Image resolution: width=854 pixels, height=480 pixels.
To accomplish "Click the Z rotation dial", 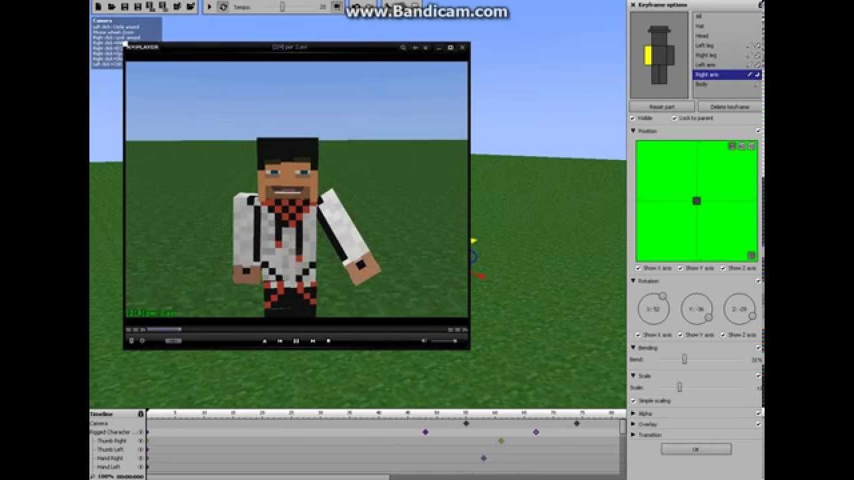I will pyautogui.click(x=739, y=309).
